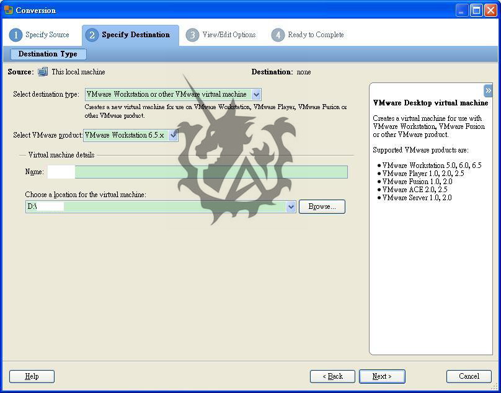Viewport: 501px width, 393px height.
Task: Open the destination type dropdown
Action: (x=256, y=95)
